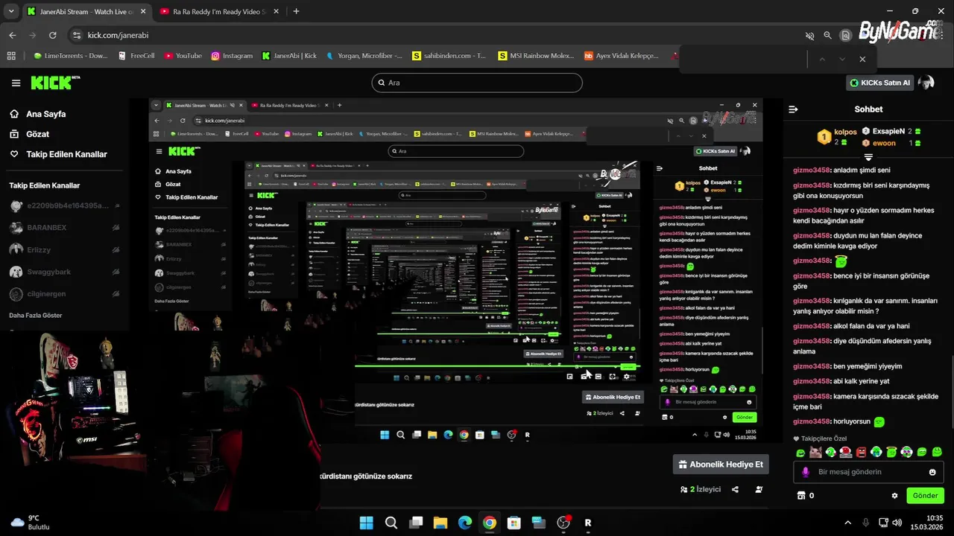
Task: Select the cat emote in quick emotes
Action: point(815,452)
